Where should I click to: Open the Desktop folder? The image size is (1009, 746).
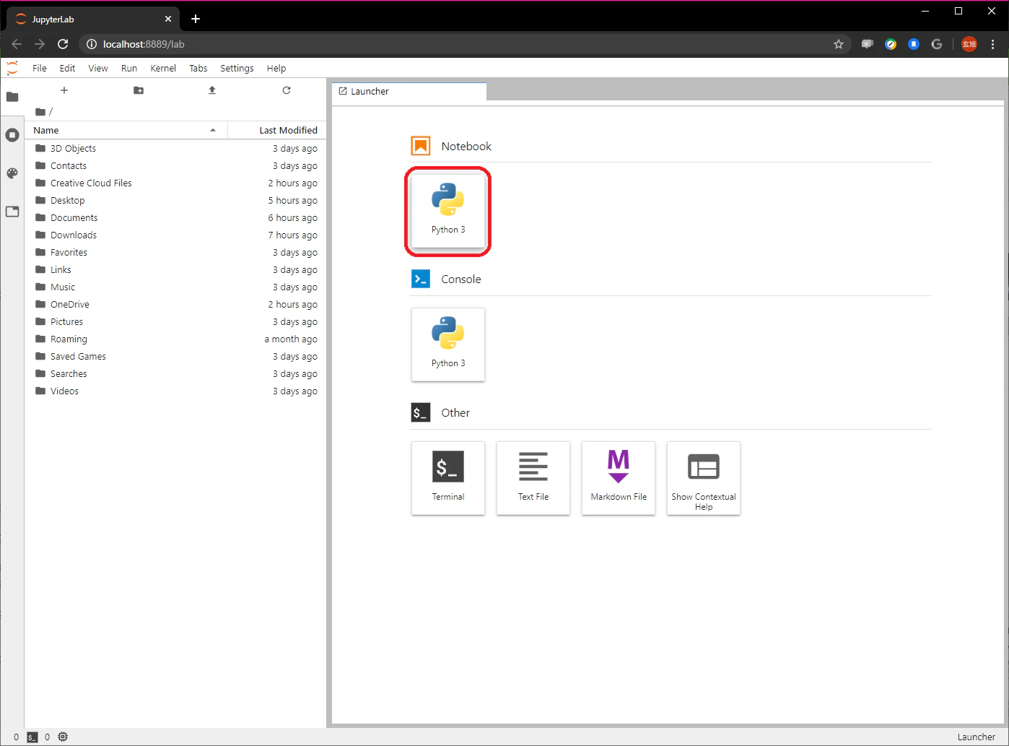[175, 200]
